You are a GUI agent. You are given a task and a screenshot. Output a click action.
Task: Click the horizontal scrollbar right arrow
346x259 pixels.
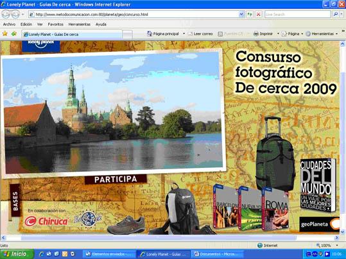337,238
